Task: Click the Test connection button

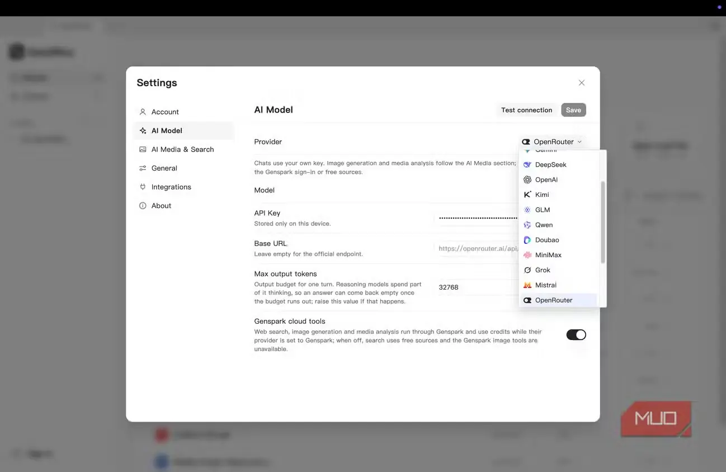Action: (x=526, y=110)
